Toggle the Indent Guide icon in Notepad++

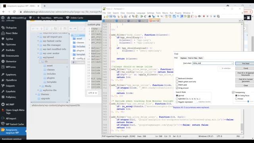pyautogui.click(x=182, y=16)
